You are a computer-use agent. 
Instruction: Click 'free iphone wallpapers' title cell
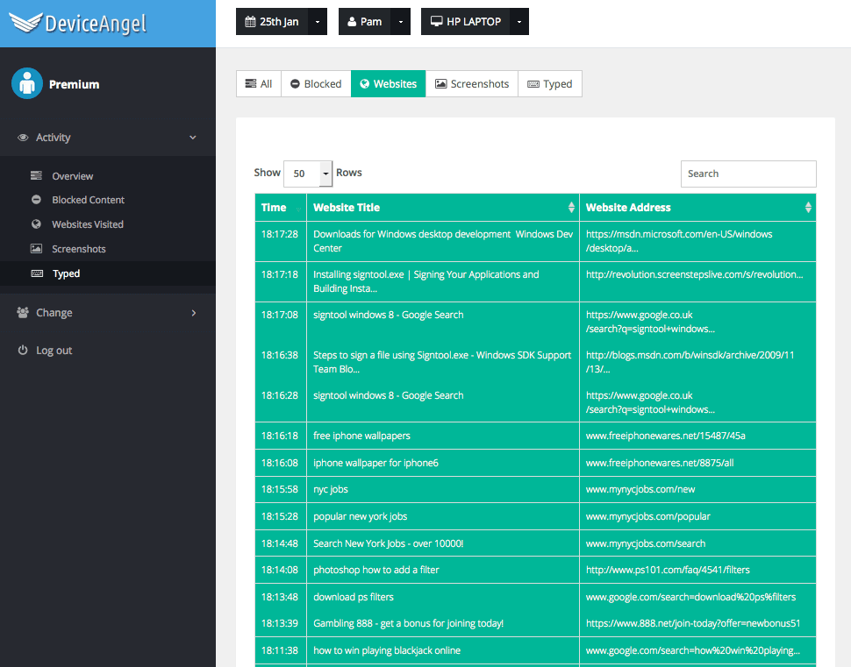[x=443, y=436]
